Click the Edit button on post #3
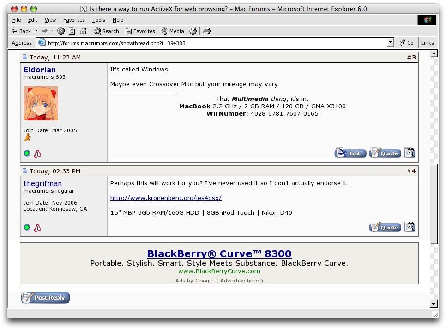This screenshot has height=329, width=446. tap(350, 153)
